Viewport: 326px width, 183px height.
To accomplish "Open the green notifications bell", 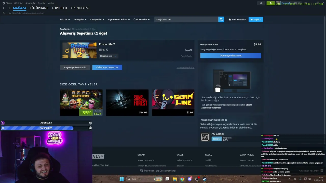I will (x=270, y=3).
